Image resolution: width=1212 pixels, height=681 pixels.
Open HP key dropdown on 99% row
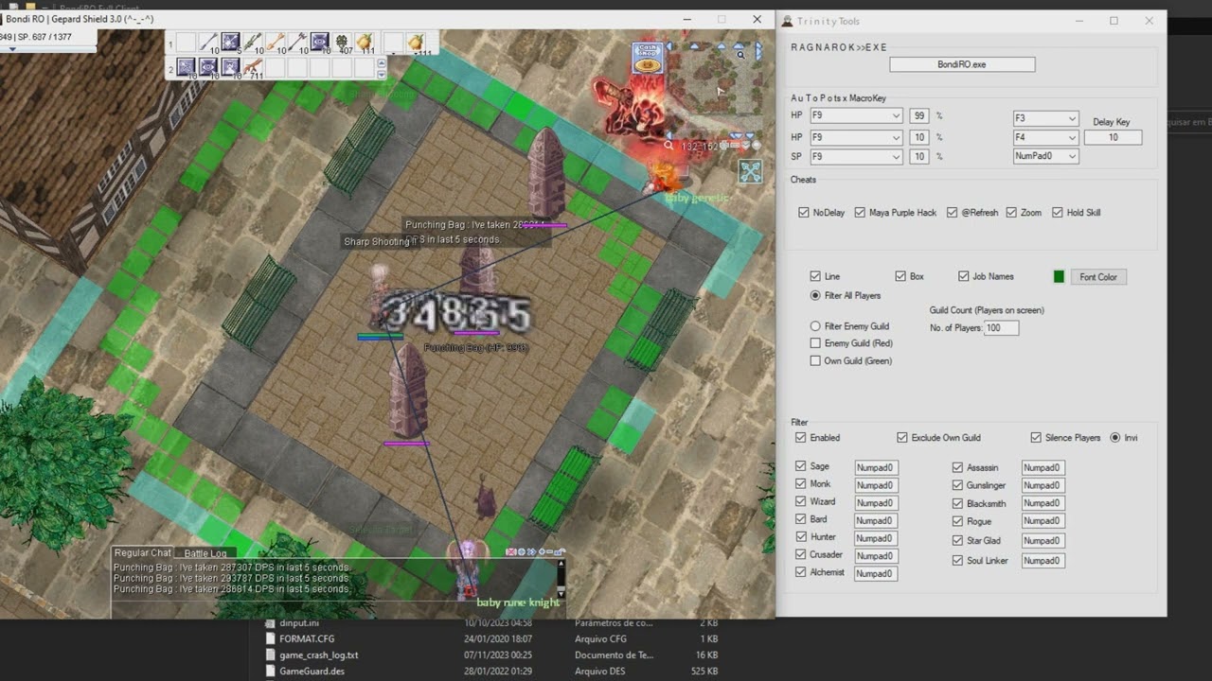856,115
